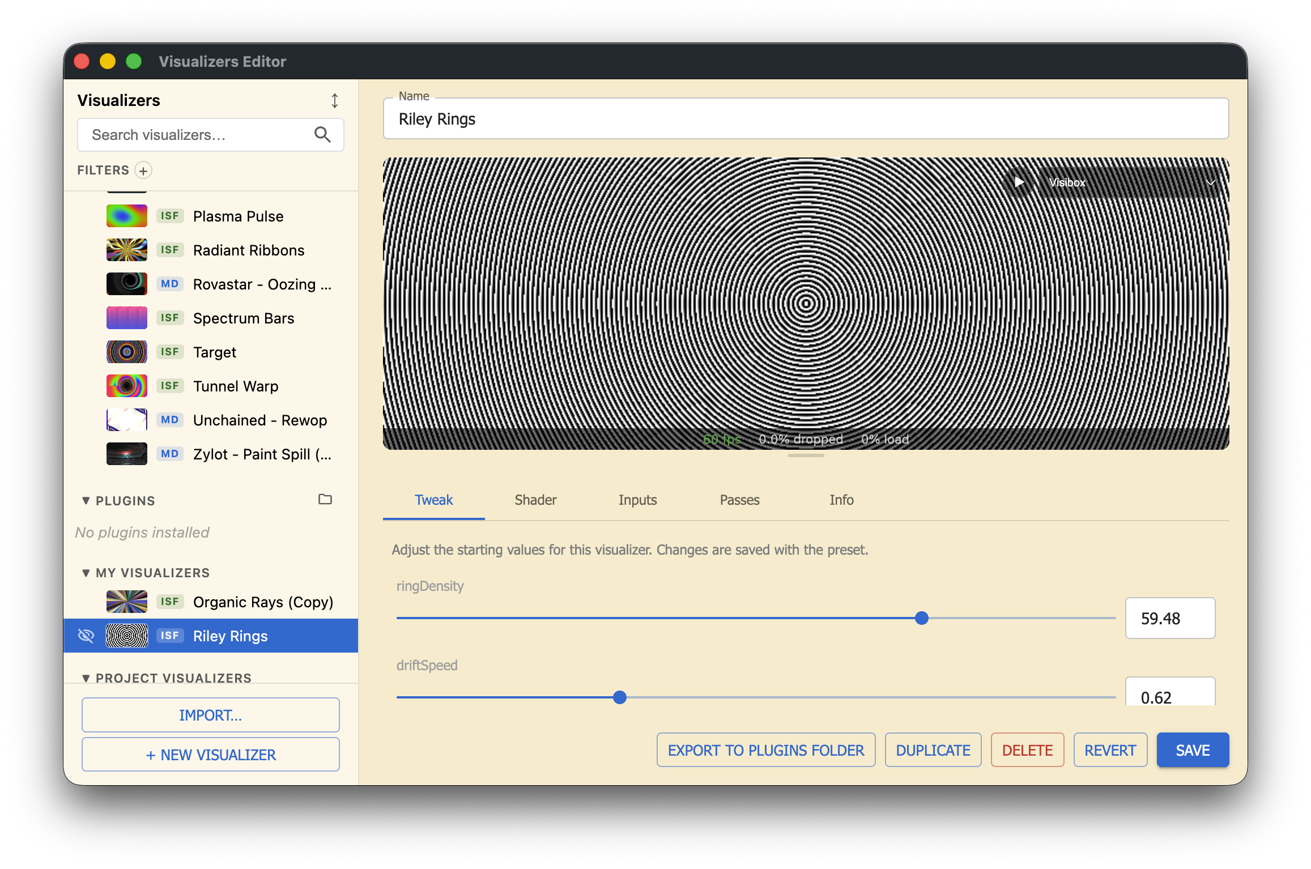The image size is (1311, 869).
Task: Click the ISF badge on Riley Rings
Action: pyautogui.click(x=170, y=636)
